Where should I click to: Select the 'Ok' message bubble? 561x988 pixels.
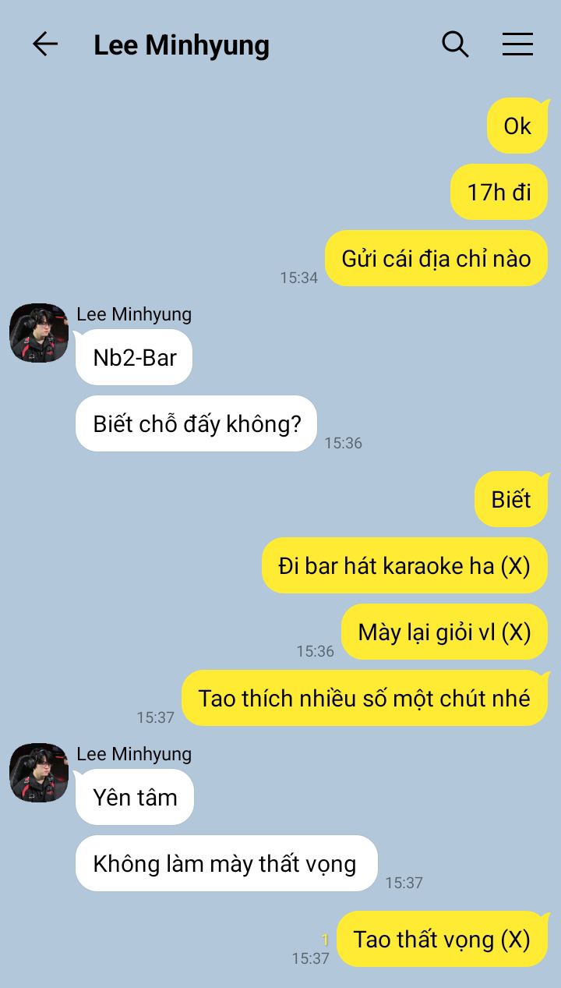tap(517, 126)
